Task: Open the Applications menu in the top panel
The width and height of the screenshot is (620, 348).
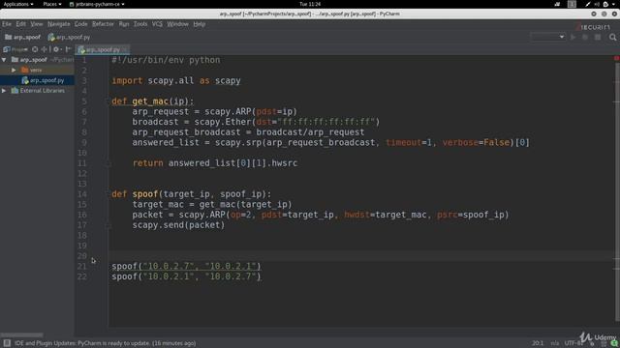Action: click(x=18, y=4)
